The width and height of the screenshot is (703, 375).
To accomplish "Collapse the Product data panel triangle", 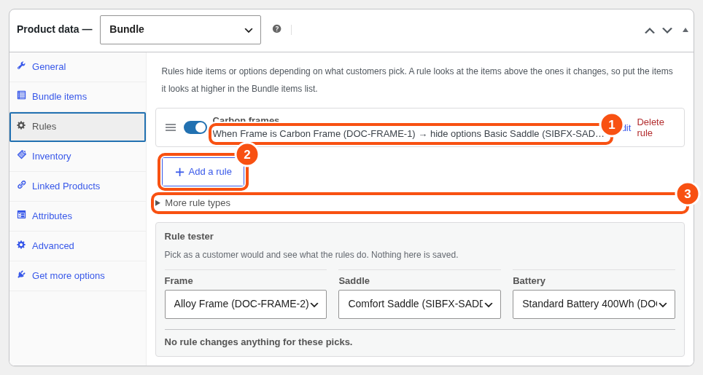I will tap(685, 30).
